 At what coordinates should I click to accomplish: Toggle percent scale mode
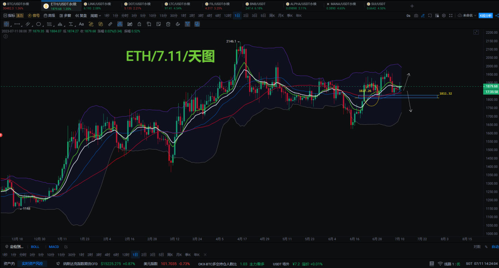tap(486, 247)
